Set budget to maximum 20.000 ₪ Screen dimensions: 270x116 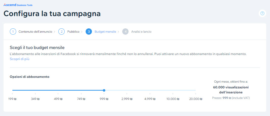click(x=195, y=99)
